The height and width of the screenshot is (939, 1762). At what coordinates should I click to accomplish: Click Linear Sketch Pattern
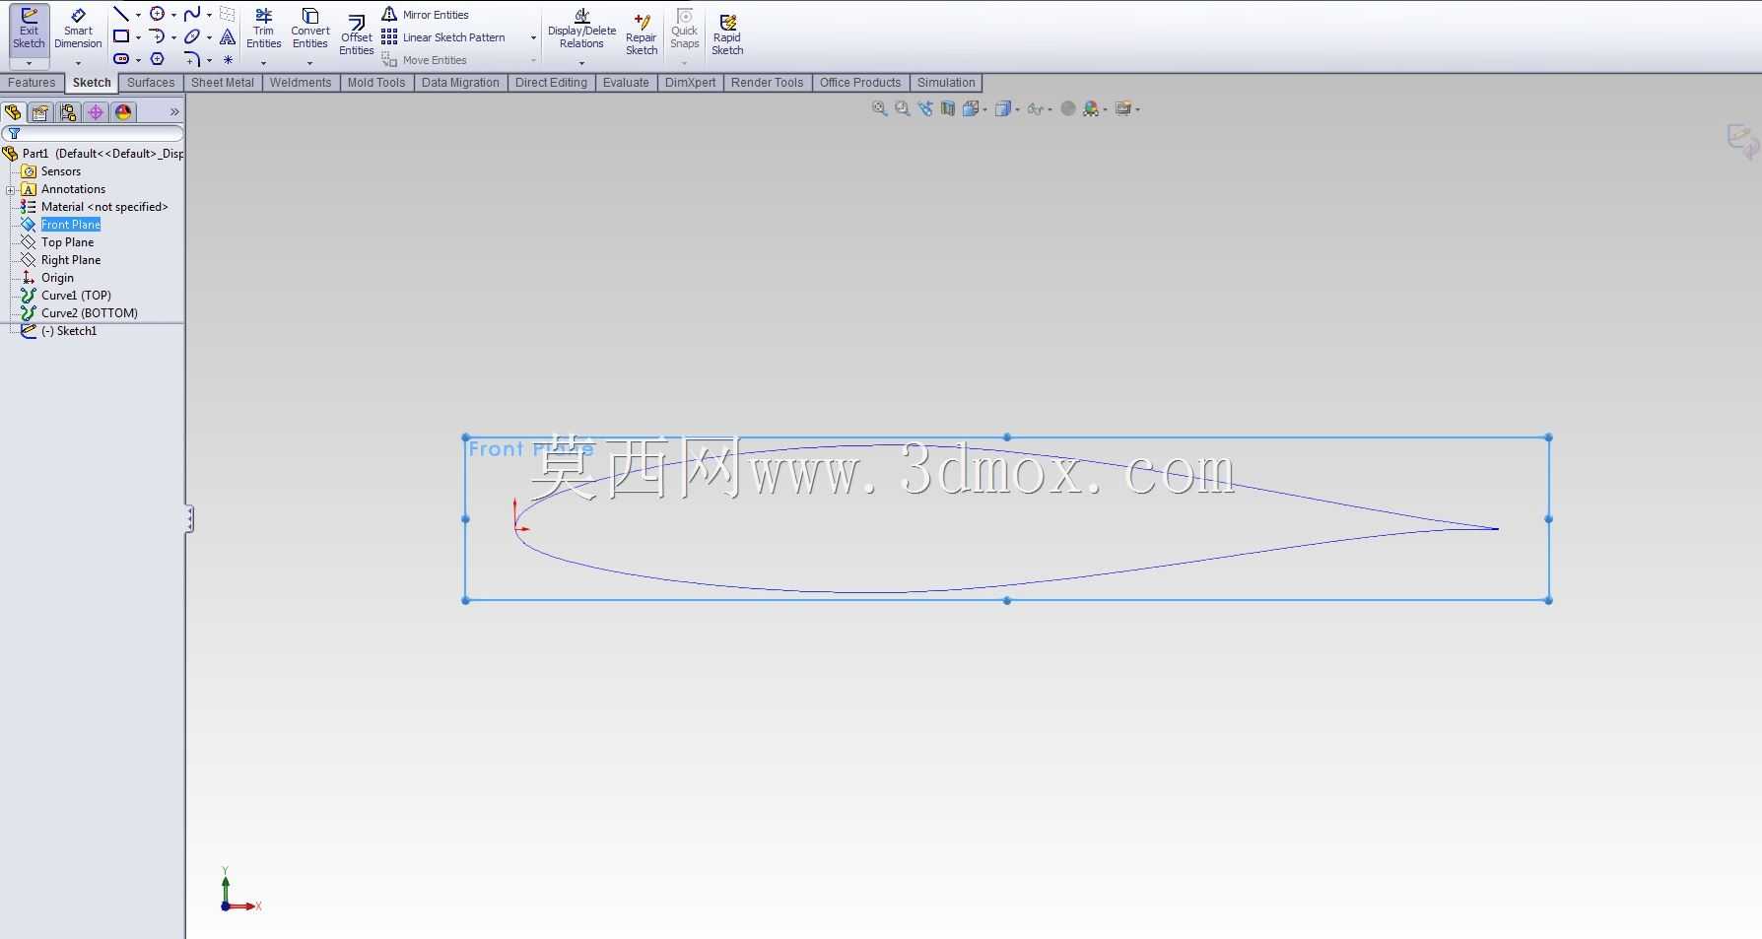click(442, 37)
